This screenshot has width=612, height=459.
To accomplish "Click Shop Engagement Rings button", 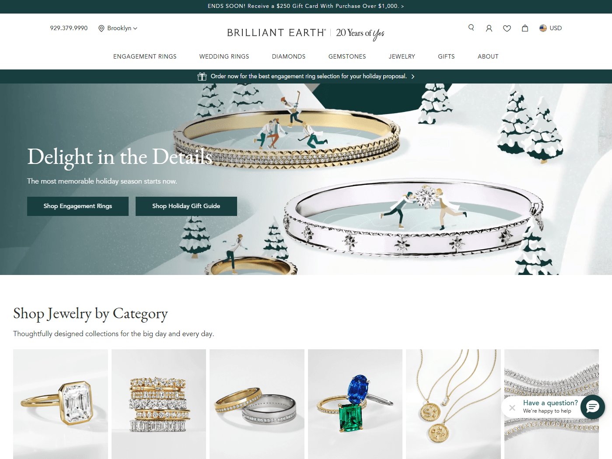I will click(x=78, y=206).
